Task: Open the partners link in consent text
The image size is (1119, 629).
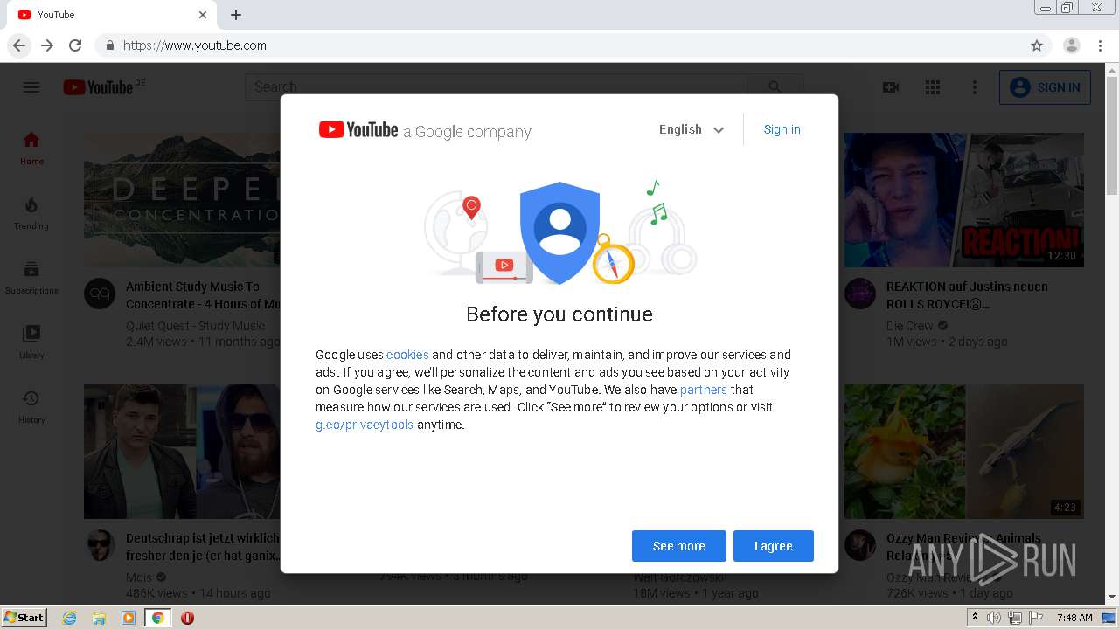Action: click(x=704, y=390)
